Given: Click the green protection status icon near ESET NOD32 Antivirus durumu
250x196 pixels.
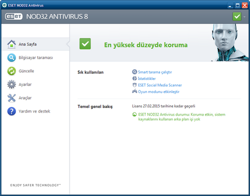Looking at the screenshot, I should (134, 114).
